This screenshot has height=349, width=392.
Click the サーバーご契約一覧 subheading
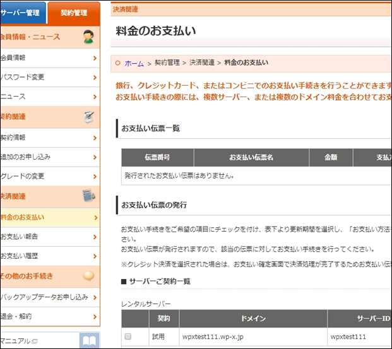(x=160, y=281)
